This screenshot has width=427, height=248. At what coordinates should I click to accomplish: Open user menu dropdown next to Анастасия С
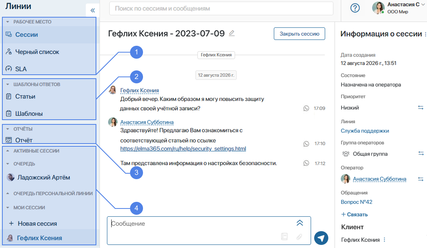(x=423, y=5)
